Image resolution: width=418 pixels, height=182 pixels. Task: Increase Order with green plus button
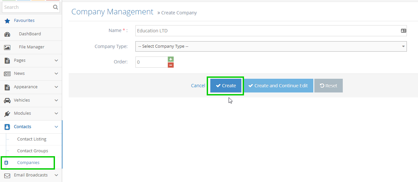[171, 59]
